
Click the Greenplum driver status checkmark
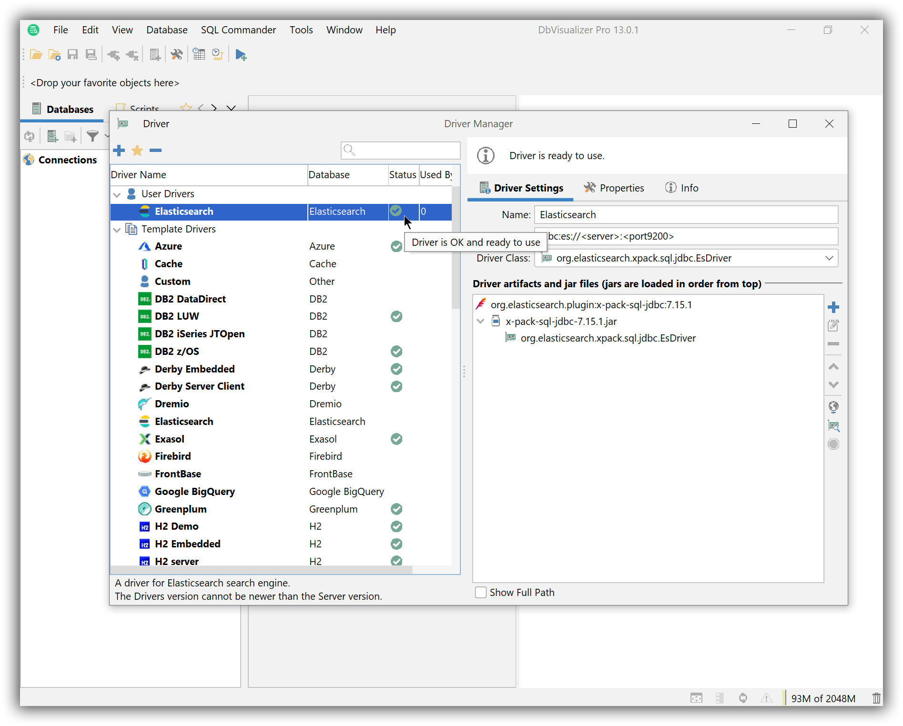396,509
